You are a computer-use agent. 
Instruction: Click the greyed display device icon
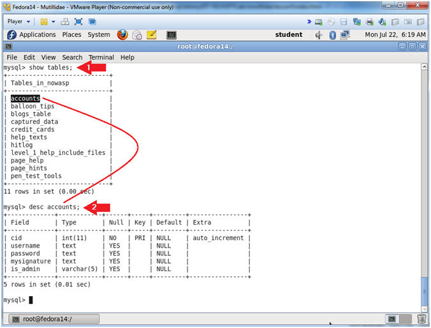[x=408, y=22]
